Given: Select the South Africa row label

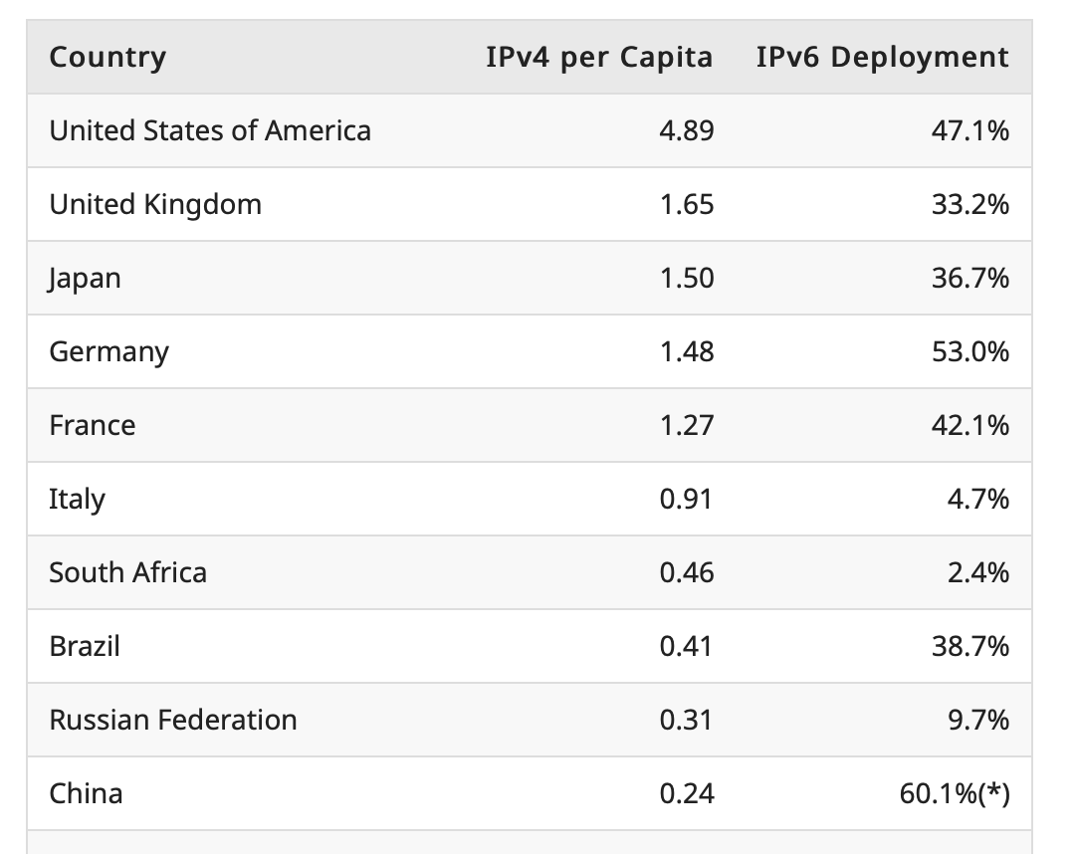Looking at the screenshot, I should [127, 572].
